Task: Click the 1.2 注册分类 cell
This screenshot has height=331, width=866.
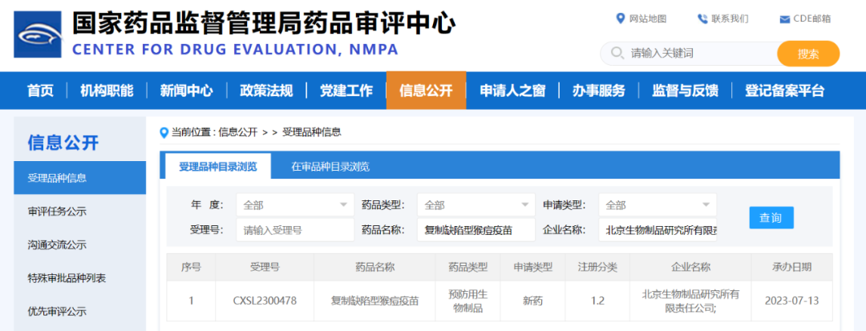Action: 597,301
